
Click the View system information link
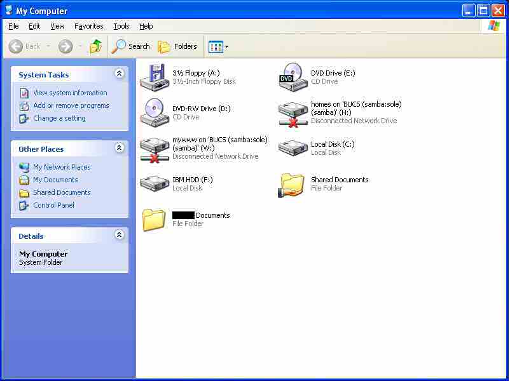(70, 93)
